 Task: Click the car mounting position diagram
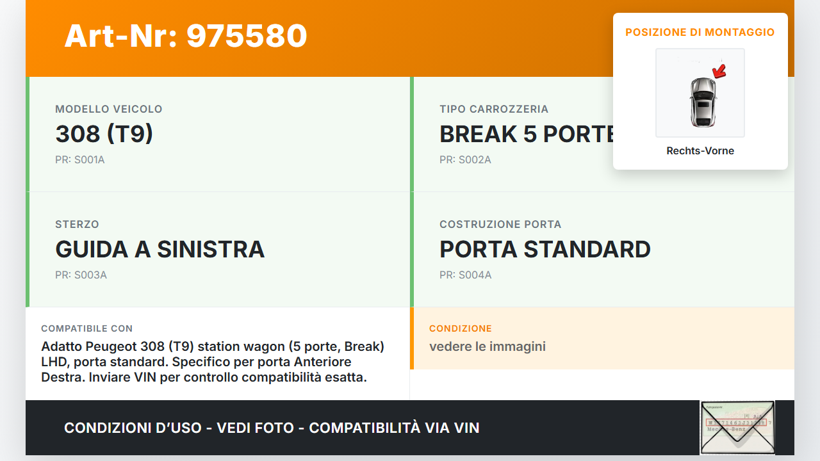(700, 93)
